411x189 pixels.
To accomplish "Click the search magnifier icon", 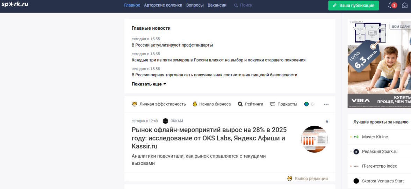I will coord(236,5).
